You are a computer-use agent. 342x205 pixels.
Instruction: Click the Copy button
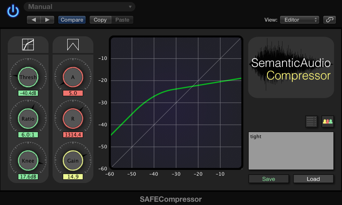click(100, 20)
